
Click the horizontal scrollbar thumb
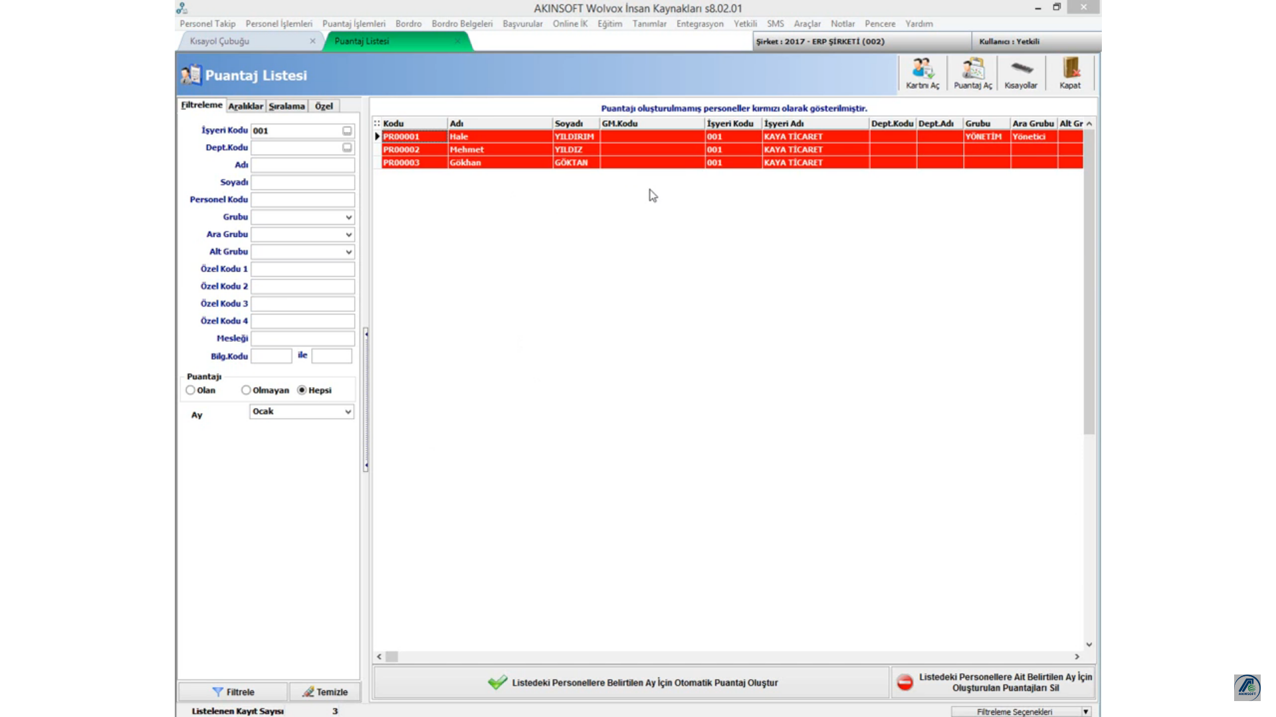coord(392,657)
